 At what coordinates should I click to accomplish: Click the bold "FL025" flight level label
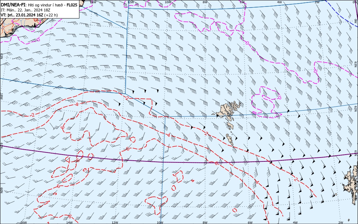point(72,5)
